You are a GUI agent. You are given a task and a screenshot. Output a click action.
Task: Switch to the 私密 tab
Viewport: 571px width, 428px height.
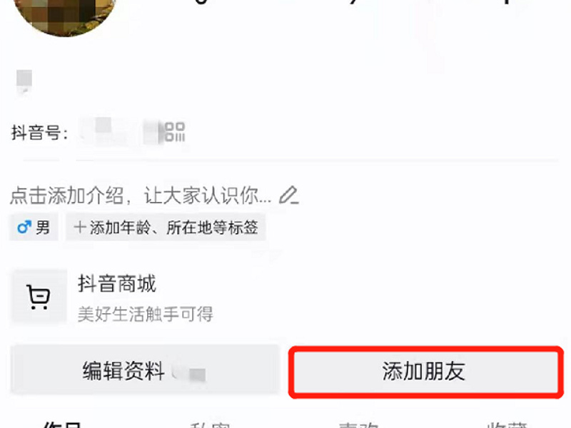210,424
